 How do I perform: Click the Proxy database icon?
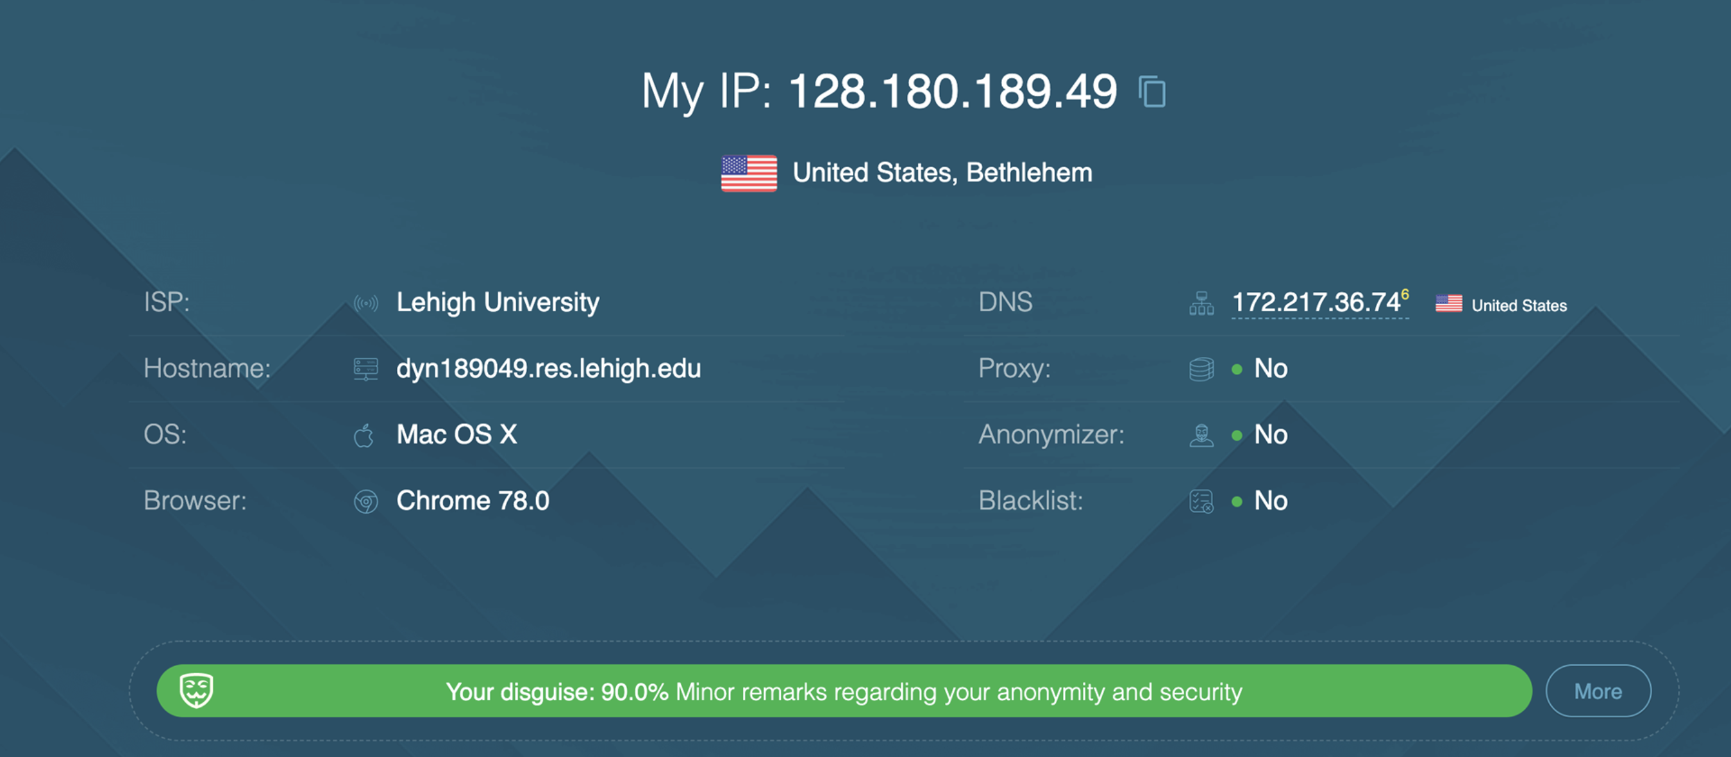point(1201,369)
